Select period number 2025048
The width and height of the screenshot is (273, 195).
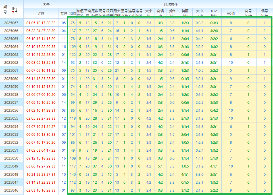pyautogui.click(x=11, y=175)
